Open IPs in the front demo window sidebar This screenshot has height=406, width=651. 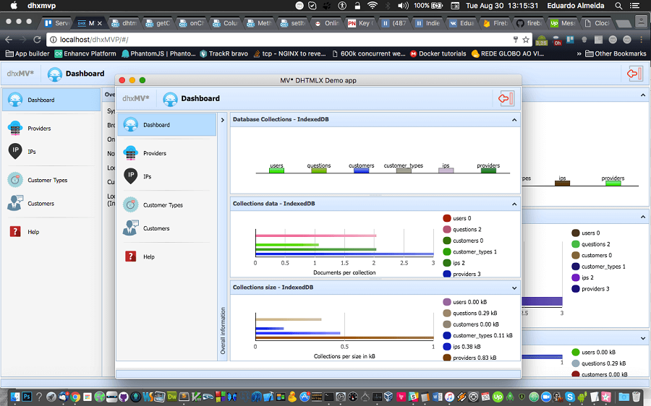pos(166,176)
